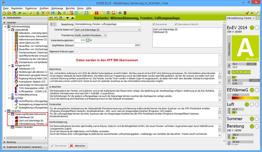
Task: Open the Finanzierung dropdown
Action: coord(90,35)
